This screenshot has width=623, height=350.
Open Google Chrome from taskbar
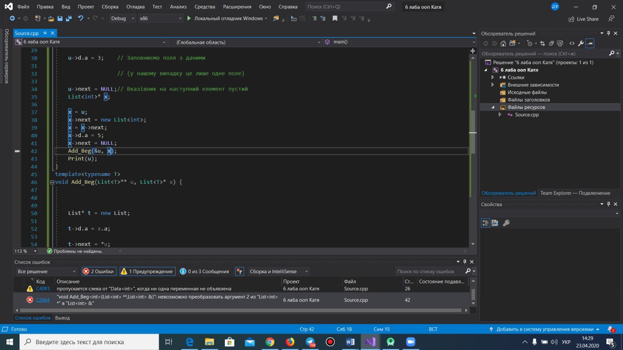(x=270, y=342)
